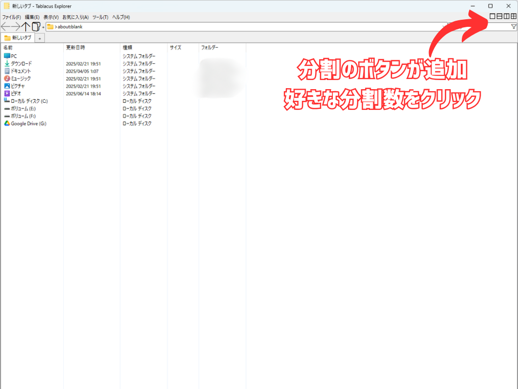Screen dimensions: 518x389
Task: Select the ダウンロード folder item
Action: pos(21,64)
